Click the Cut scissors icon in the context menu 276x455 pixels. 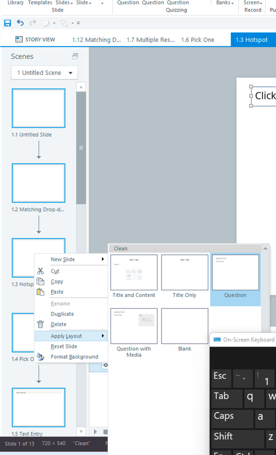(41, 271)
